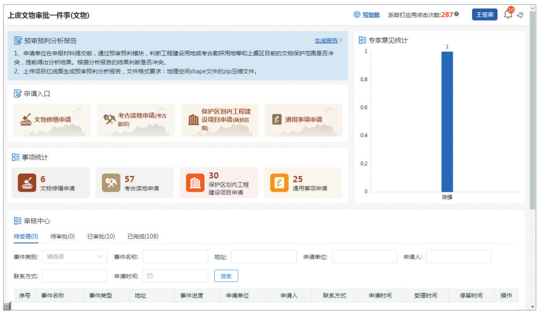
Task: Expand the 生成报告 chevron arrow
Action: pos(341,40)
